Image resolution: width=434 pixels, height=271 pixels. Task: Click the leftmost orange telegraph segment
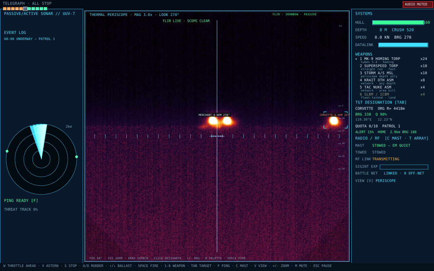coord(5,9)
